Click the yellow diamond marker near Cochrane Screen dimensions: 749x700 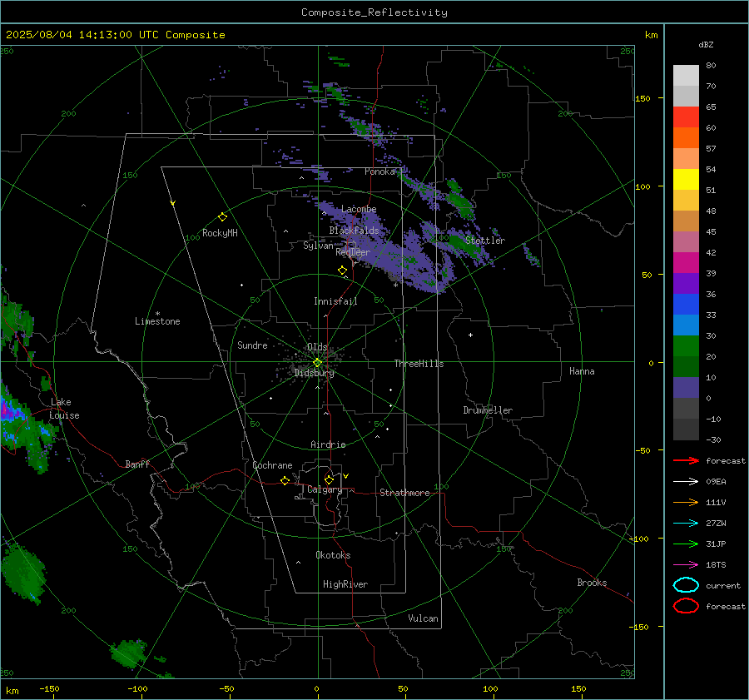[x=285, y=480]
